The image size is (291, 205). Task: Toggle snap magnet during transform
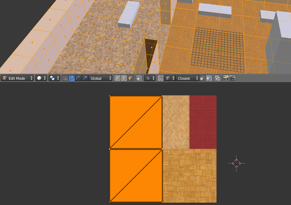click(x=161, y=78)
